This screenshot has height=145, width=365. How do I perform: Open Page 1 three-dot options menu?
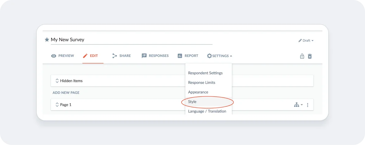308,105
